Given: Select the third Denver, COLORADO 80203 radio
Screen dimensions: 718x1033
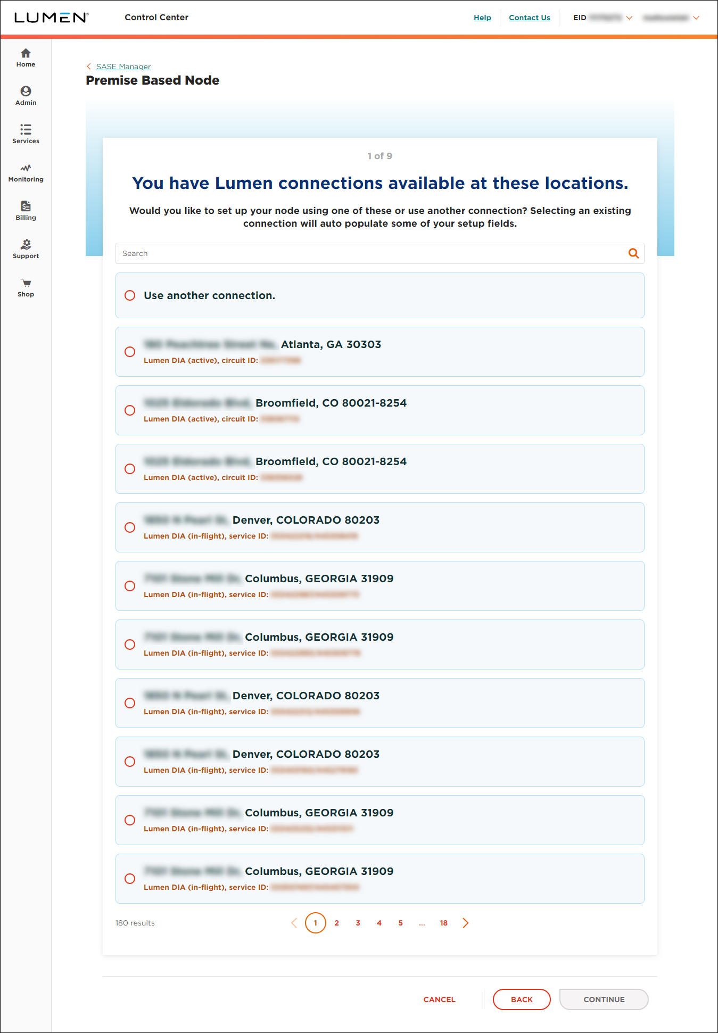Looking at the screenshot, I should (x=130, y=762).
